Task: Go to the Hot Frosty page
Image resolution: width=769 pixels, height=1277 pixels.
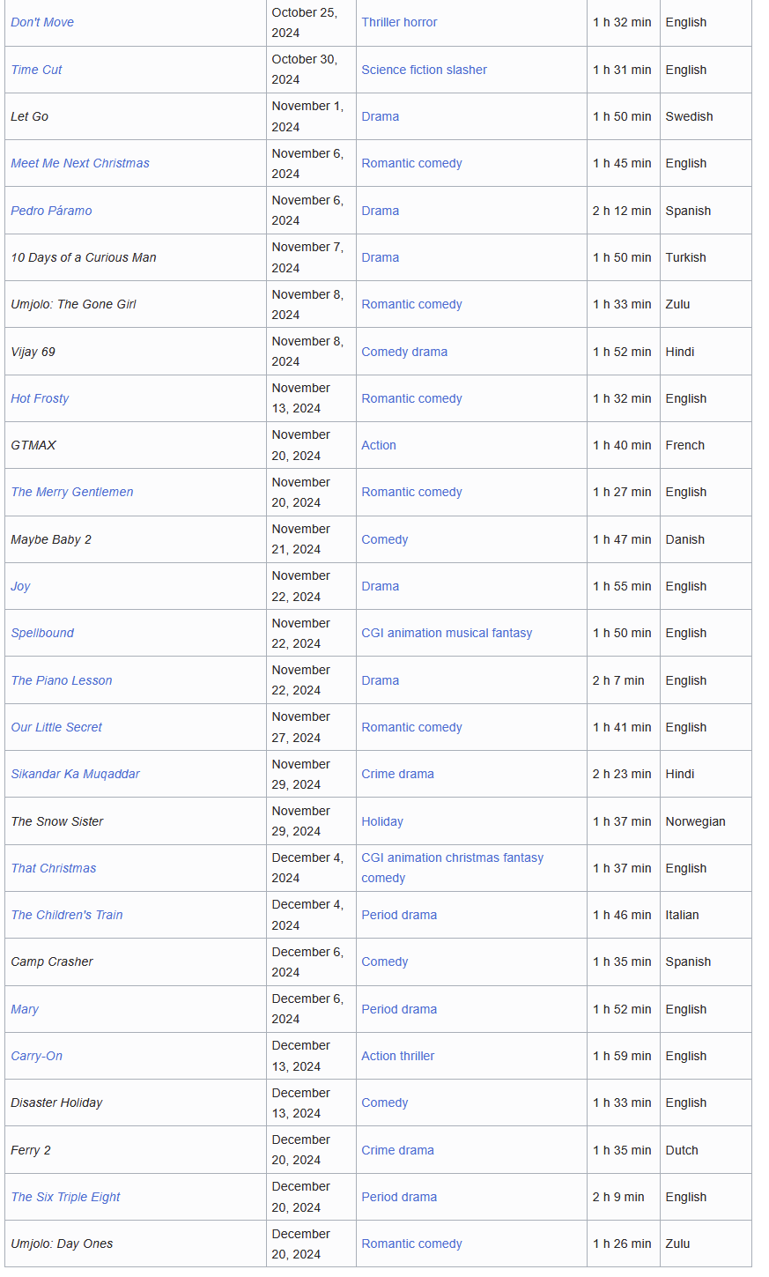Action: pyautogui.click(x=40, y=398)
